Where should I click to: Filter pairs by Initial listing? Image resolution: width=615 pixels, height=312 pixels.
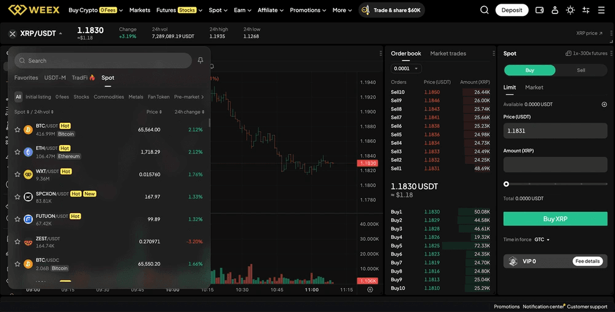[x=38, y=96]
